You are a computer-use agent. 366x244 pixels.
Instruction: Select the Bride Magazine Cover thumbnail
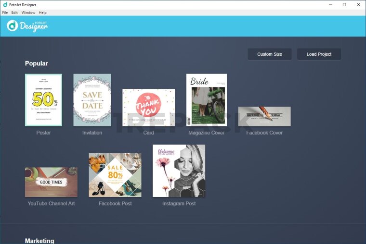pos(206,100)
